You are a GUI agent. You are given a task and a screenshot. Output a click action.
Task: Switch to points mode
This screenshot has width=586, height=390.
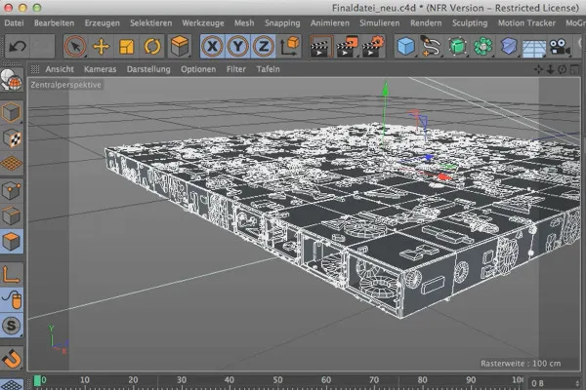pos(11,191)
